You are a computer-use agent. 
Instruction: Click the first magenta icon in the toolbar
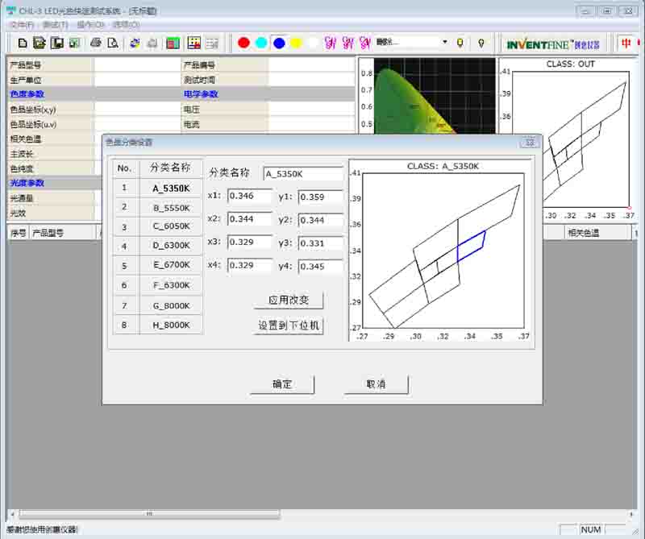331,43
